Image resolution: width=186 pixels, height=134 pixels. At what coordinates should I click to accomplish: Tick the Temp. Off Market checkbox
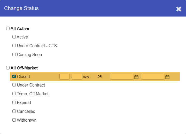pyautogui.click(x=14, y=94)
